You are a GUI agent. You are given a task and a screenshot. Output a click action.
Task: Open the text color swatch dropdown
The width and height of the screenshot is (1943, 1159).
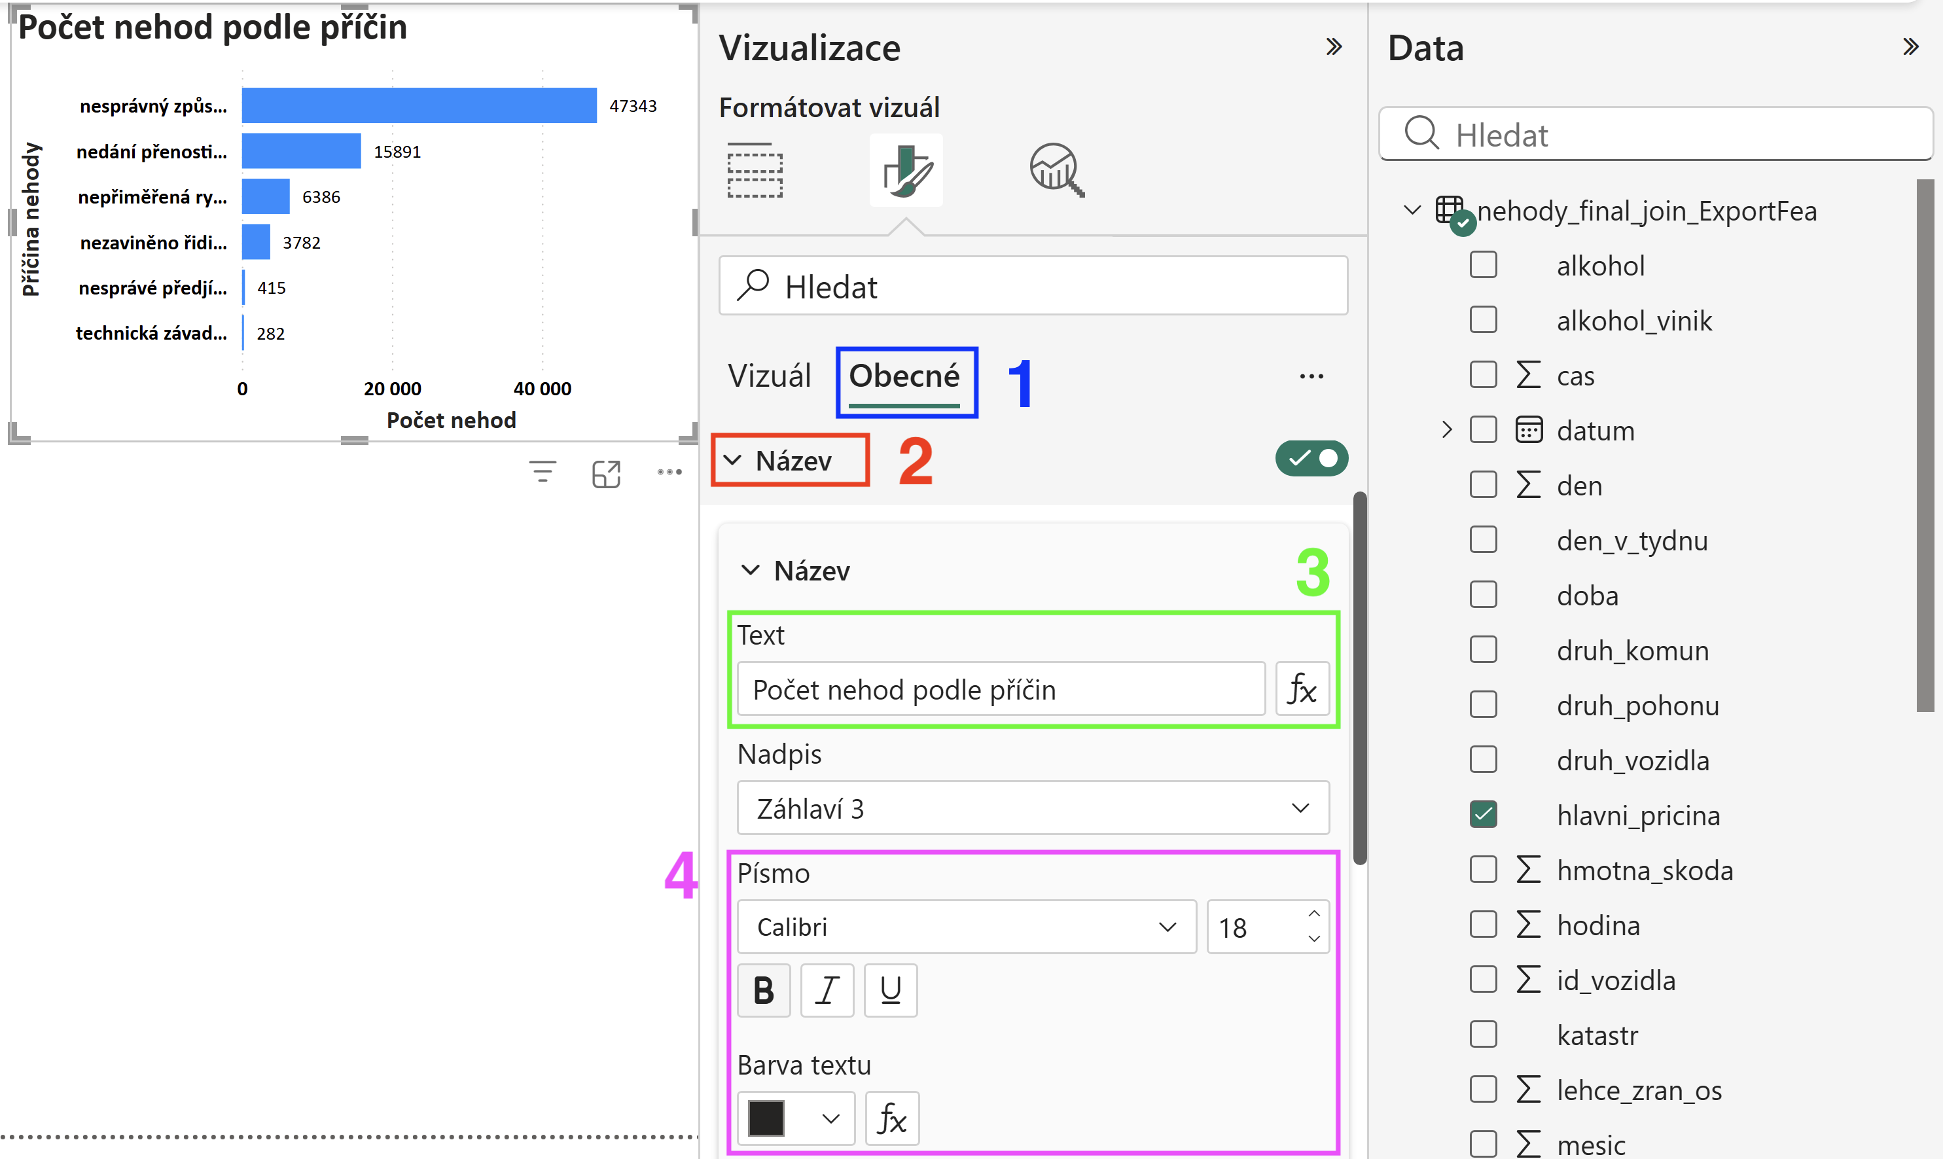795,1118
